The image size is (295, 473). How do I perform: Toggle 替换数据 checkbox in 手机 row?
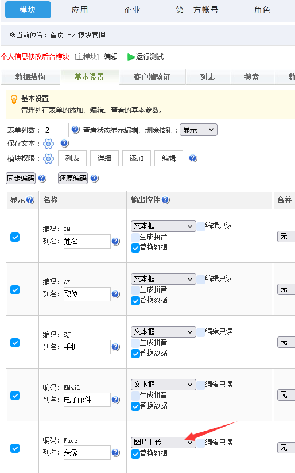tap(135, 353)
